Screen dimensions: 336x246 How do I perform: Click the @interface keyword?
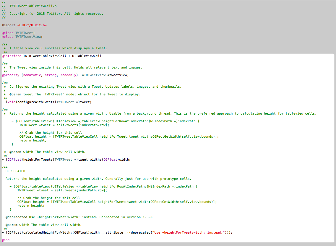pos(12,56)
